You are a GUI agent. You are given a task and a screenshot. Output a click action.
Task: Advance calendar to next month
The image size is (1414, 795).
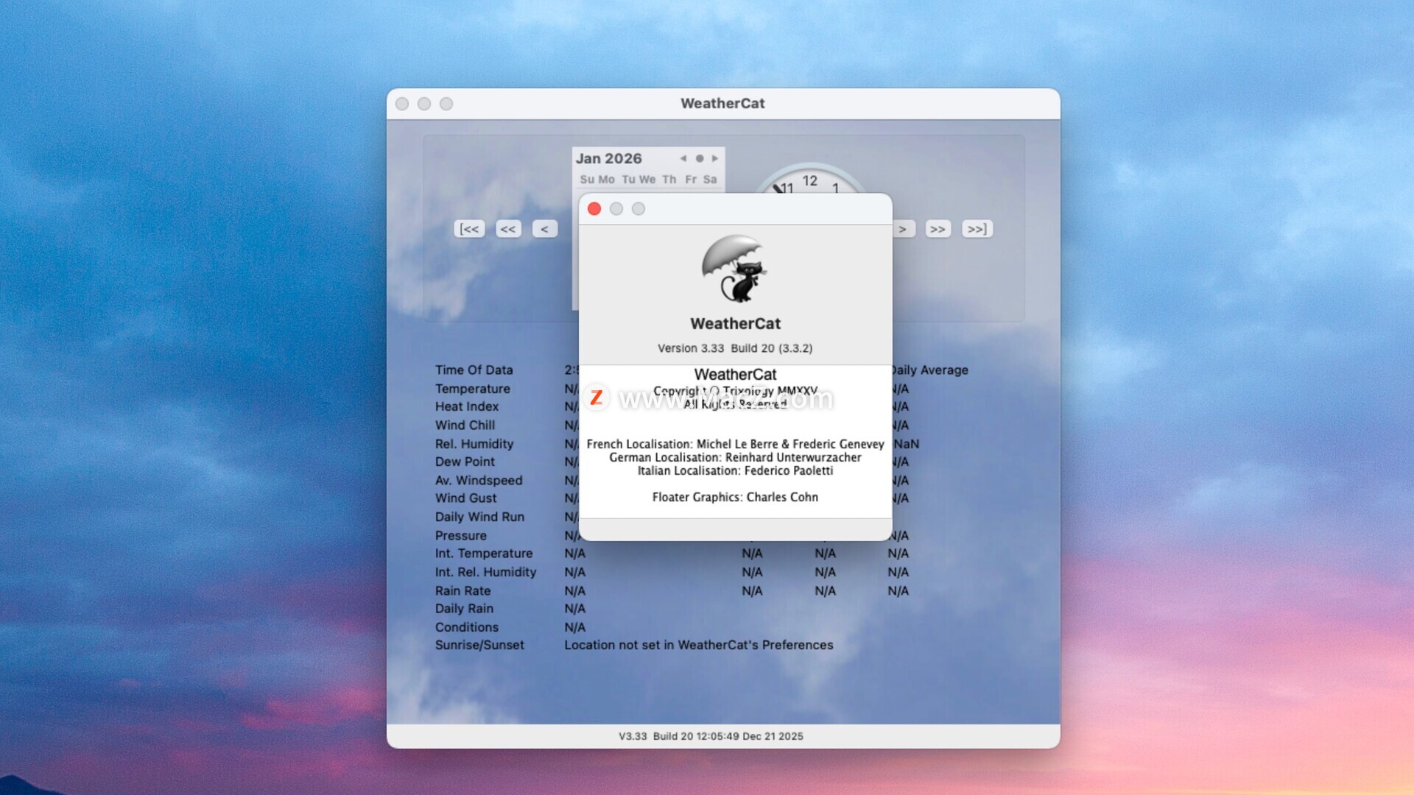(x=715, y=158)
